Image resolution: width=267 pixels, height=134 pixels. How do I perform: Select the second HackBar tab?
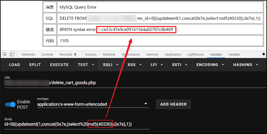coord(234,55)
